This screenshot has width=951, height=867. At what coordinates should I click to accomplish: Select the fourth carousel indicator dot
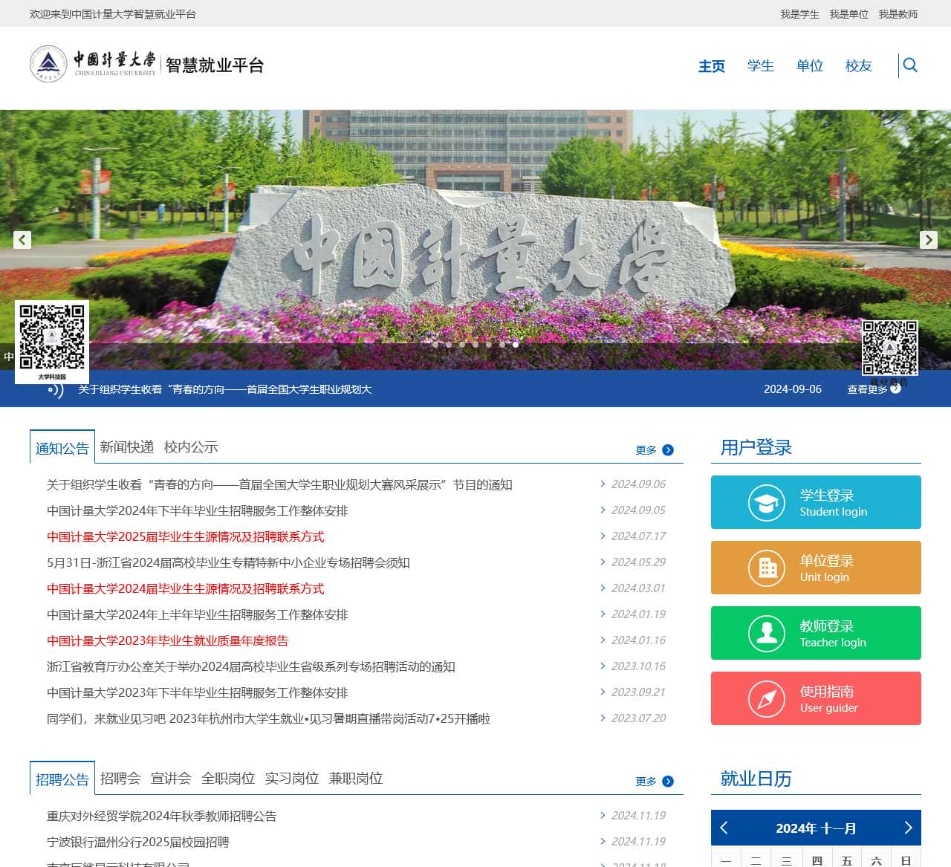(475, 345)
